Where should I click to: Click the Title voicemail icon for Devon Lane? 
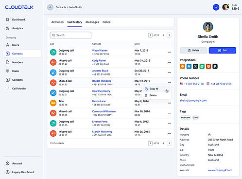pos(53,103)
